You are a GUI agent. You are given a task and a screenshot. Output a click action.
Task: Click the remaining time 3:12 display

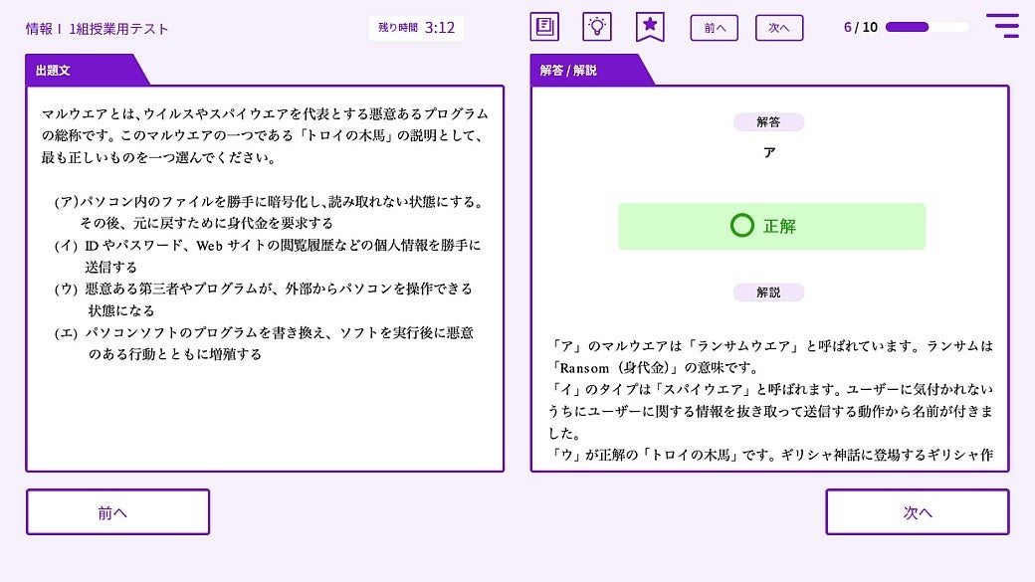(x=416, y=27)
